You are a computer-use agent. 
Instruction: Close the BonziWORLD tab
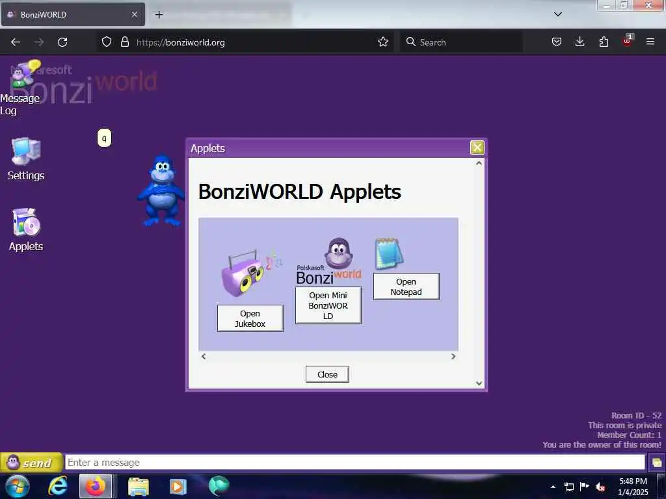pos(134,14)
